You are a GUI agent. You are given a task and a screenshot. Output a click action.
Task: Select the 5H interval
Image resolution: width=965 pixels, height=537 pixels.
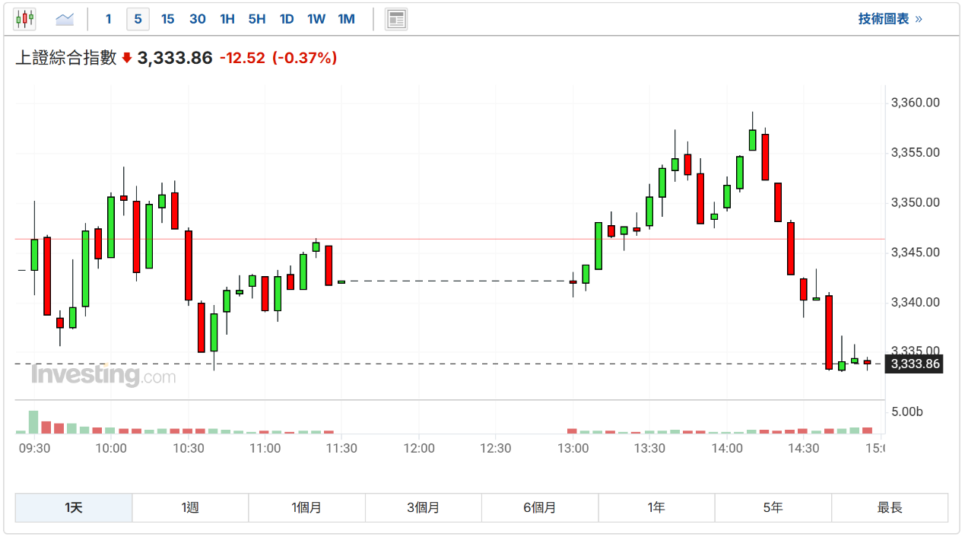click(x=257, y=19)
